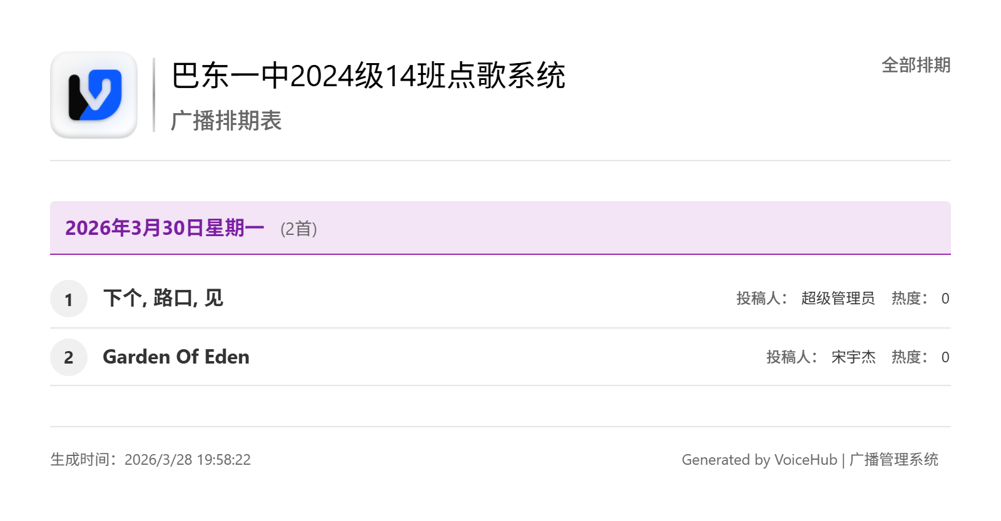Click the 全部排期 label at top right

click(x=915, y=65)
